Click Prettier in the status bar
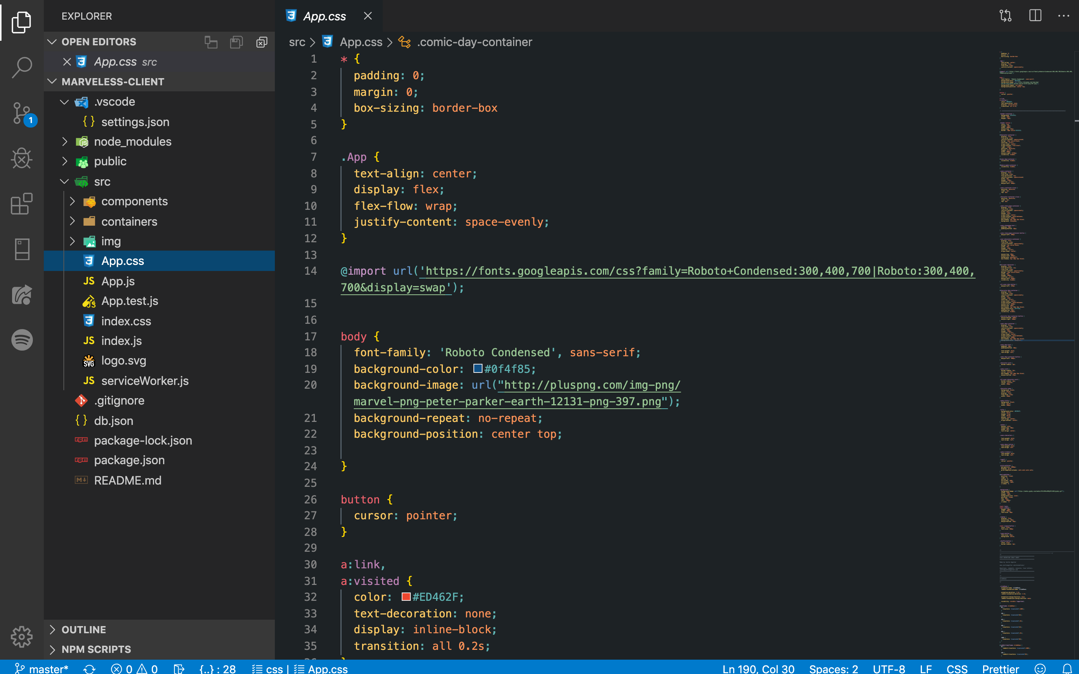 coord(1000,669)
